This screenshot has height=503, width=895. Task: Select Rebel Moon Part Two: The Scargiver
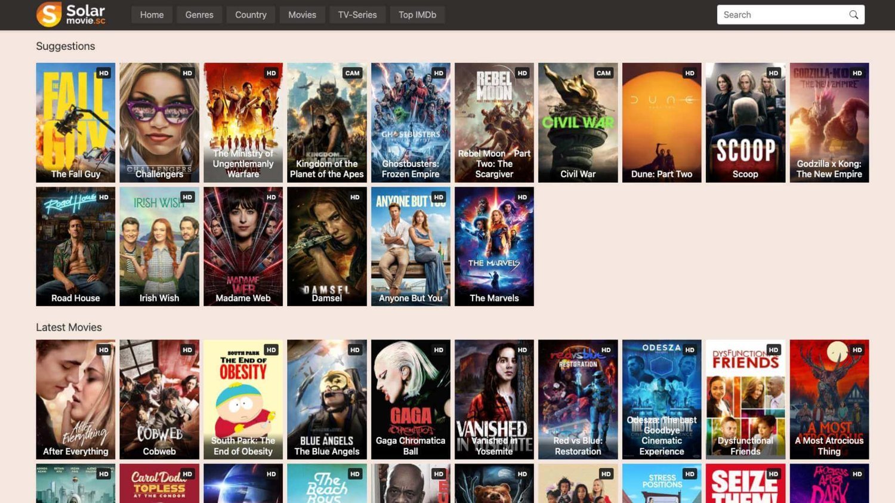click(494, 122)
